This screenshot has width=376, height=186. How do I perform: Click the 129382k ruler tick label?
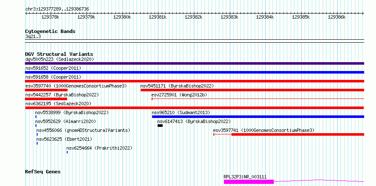point(193,17)
